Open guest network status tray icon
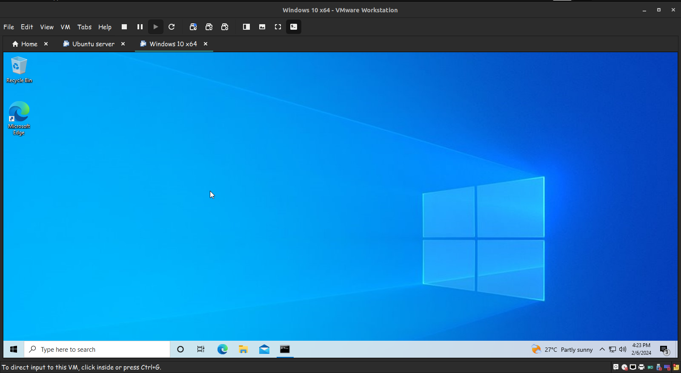Image resolution: width=681 pixels, height=373 pixels. point(612,349)
